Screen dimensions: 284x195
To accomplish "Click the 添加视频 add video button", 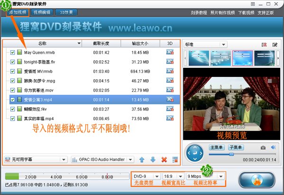I will [18, 12].
